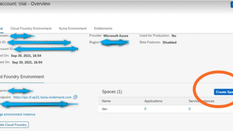The height and width of the screenshot is (131, 233).
Task: Click the Cloud Foundry Environment section heading
Action: [22, 77]
